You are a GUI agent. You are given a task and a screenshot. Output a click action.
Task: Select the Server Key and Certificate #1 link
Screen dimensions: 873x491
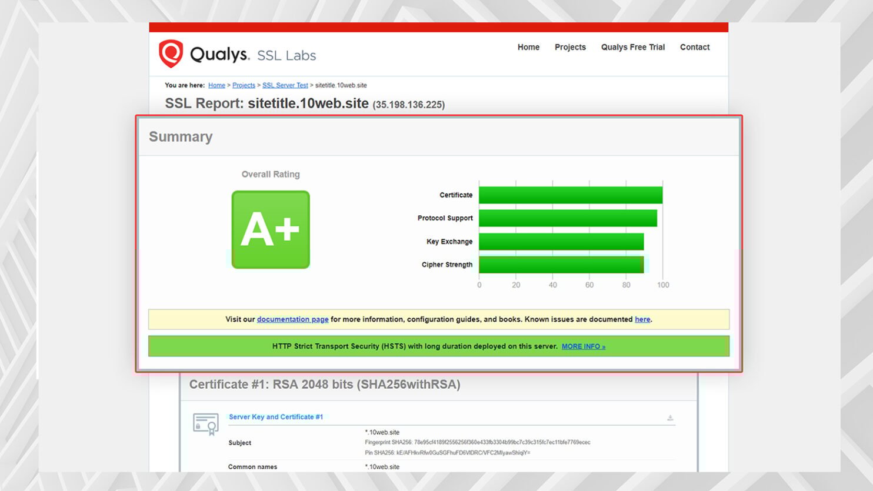[x=275, y=416]
